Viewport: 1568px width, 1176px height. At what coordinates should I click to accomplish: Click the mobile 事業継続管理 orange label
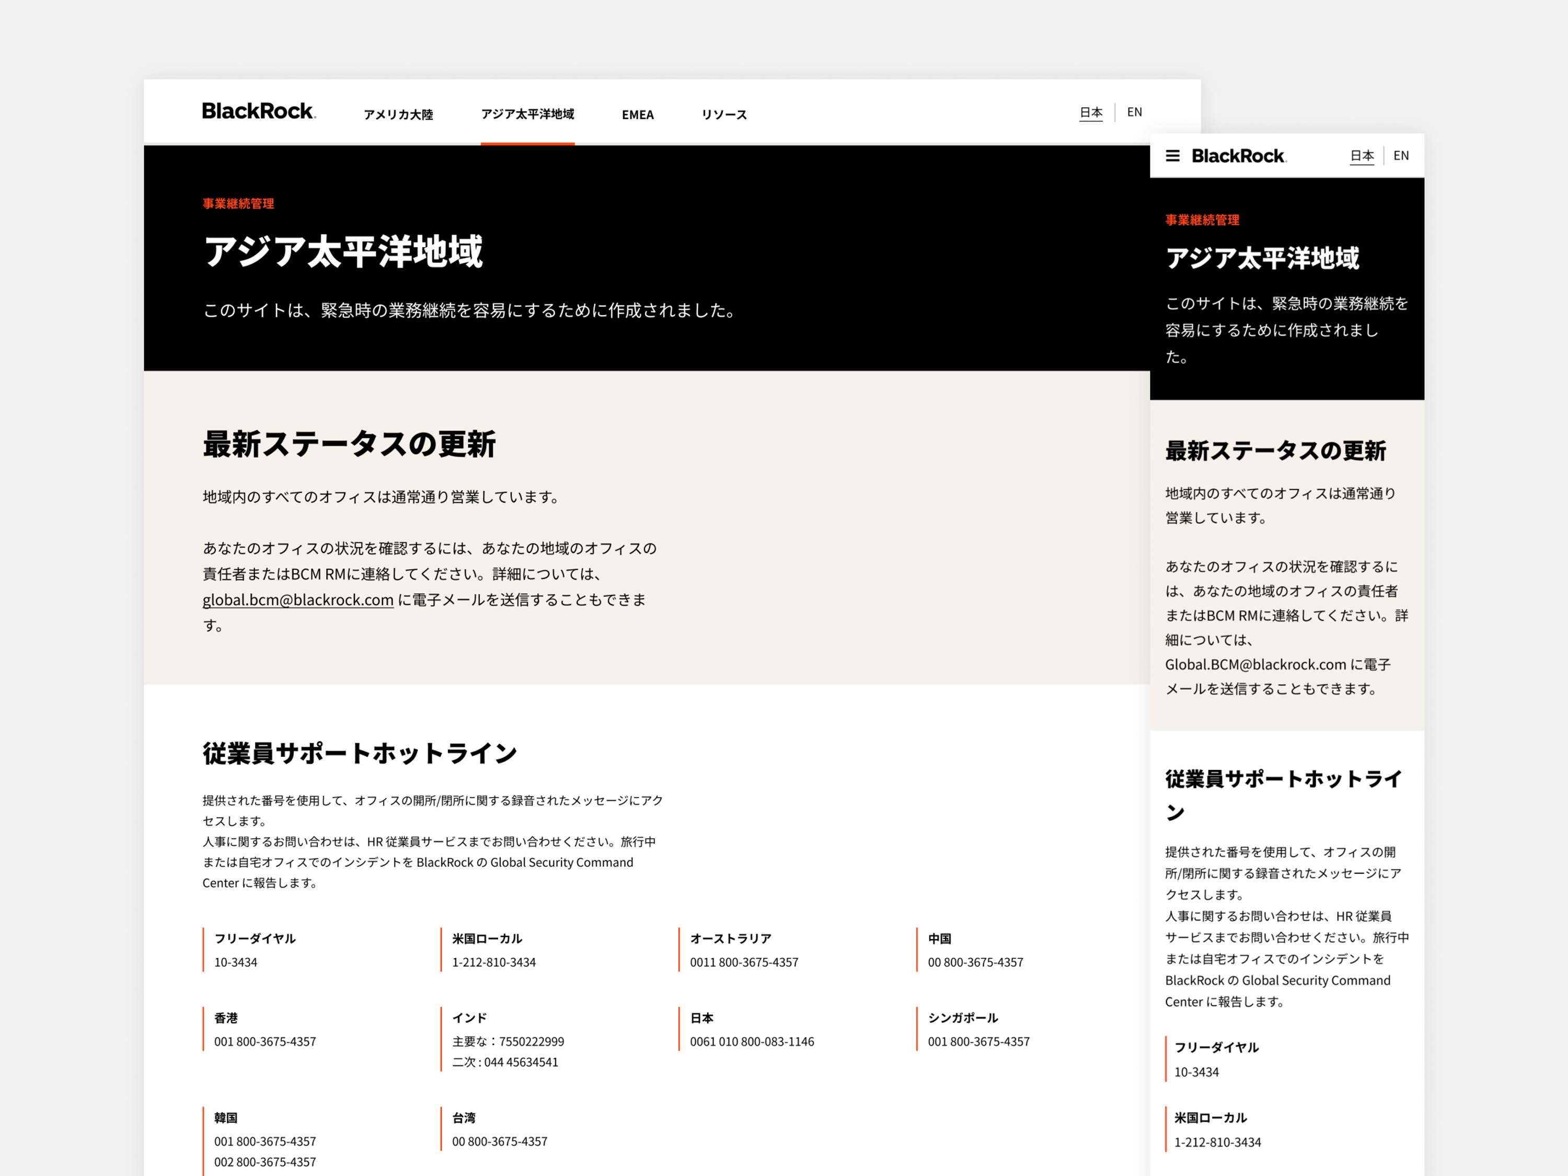click(x=1202, y=220)
